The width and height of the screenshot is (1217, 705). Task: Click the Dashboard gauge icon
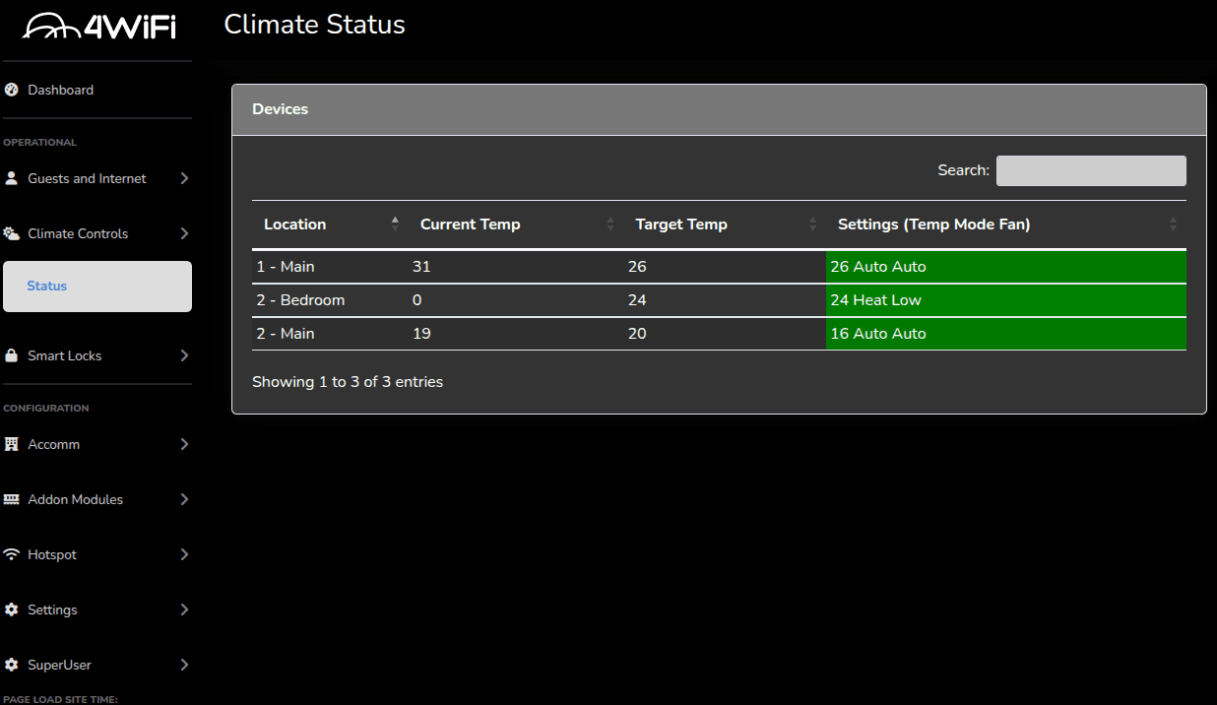12,90
